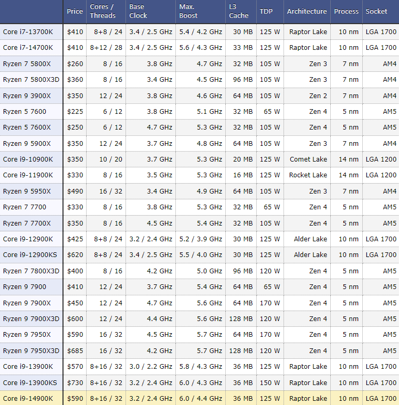The width and height of the screenshot is (399, 405).
Task: Click the $260 price of Ryzen 7 5800X
Action: (x=75, y=64)
